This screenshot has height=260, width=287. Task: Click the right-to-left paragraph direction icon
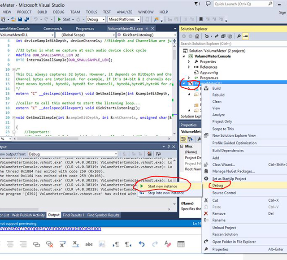point(128,244)
